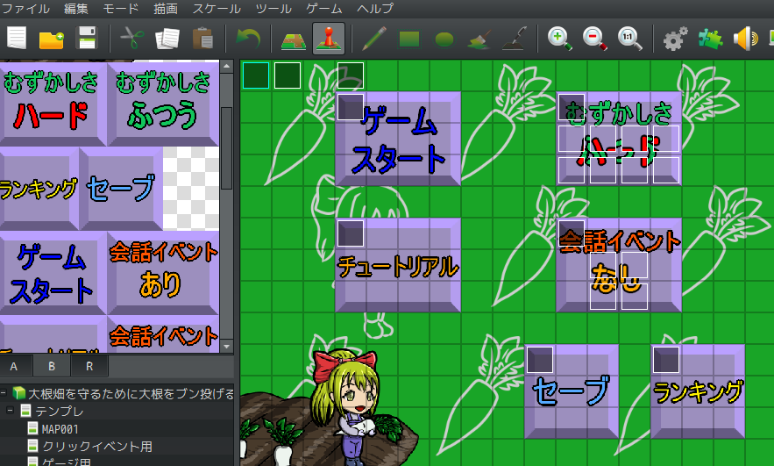Select project root 大根畑を守るために entry
774x466 pixels.
click(x=131, y=393)
